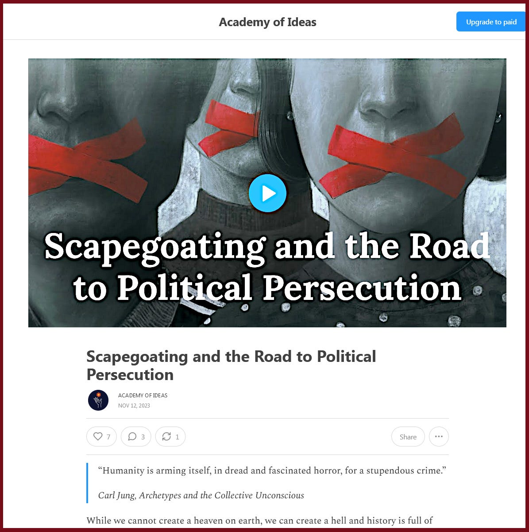
Task: Click the paragraph starting "While we cannot create"
Action: pos(259,520)
